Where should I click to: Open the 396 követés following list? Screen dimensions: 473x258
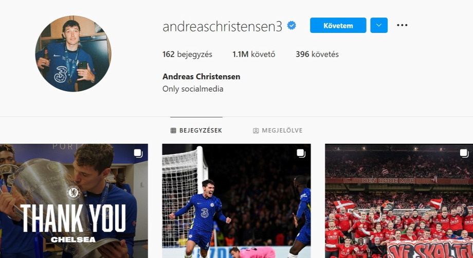pyautogui.click(x=317, y=55)
